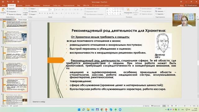This screenshot has height=112, width=199.
Task: Switch to Normal view in the status bar
Action: point(164,106)
